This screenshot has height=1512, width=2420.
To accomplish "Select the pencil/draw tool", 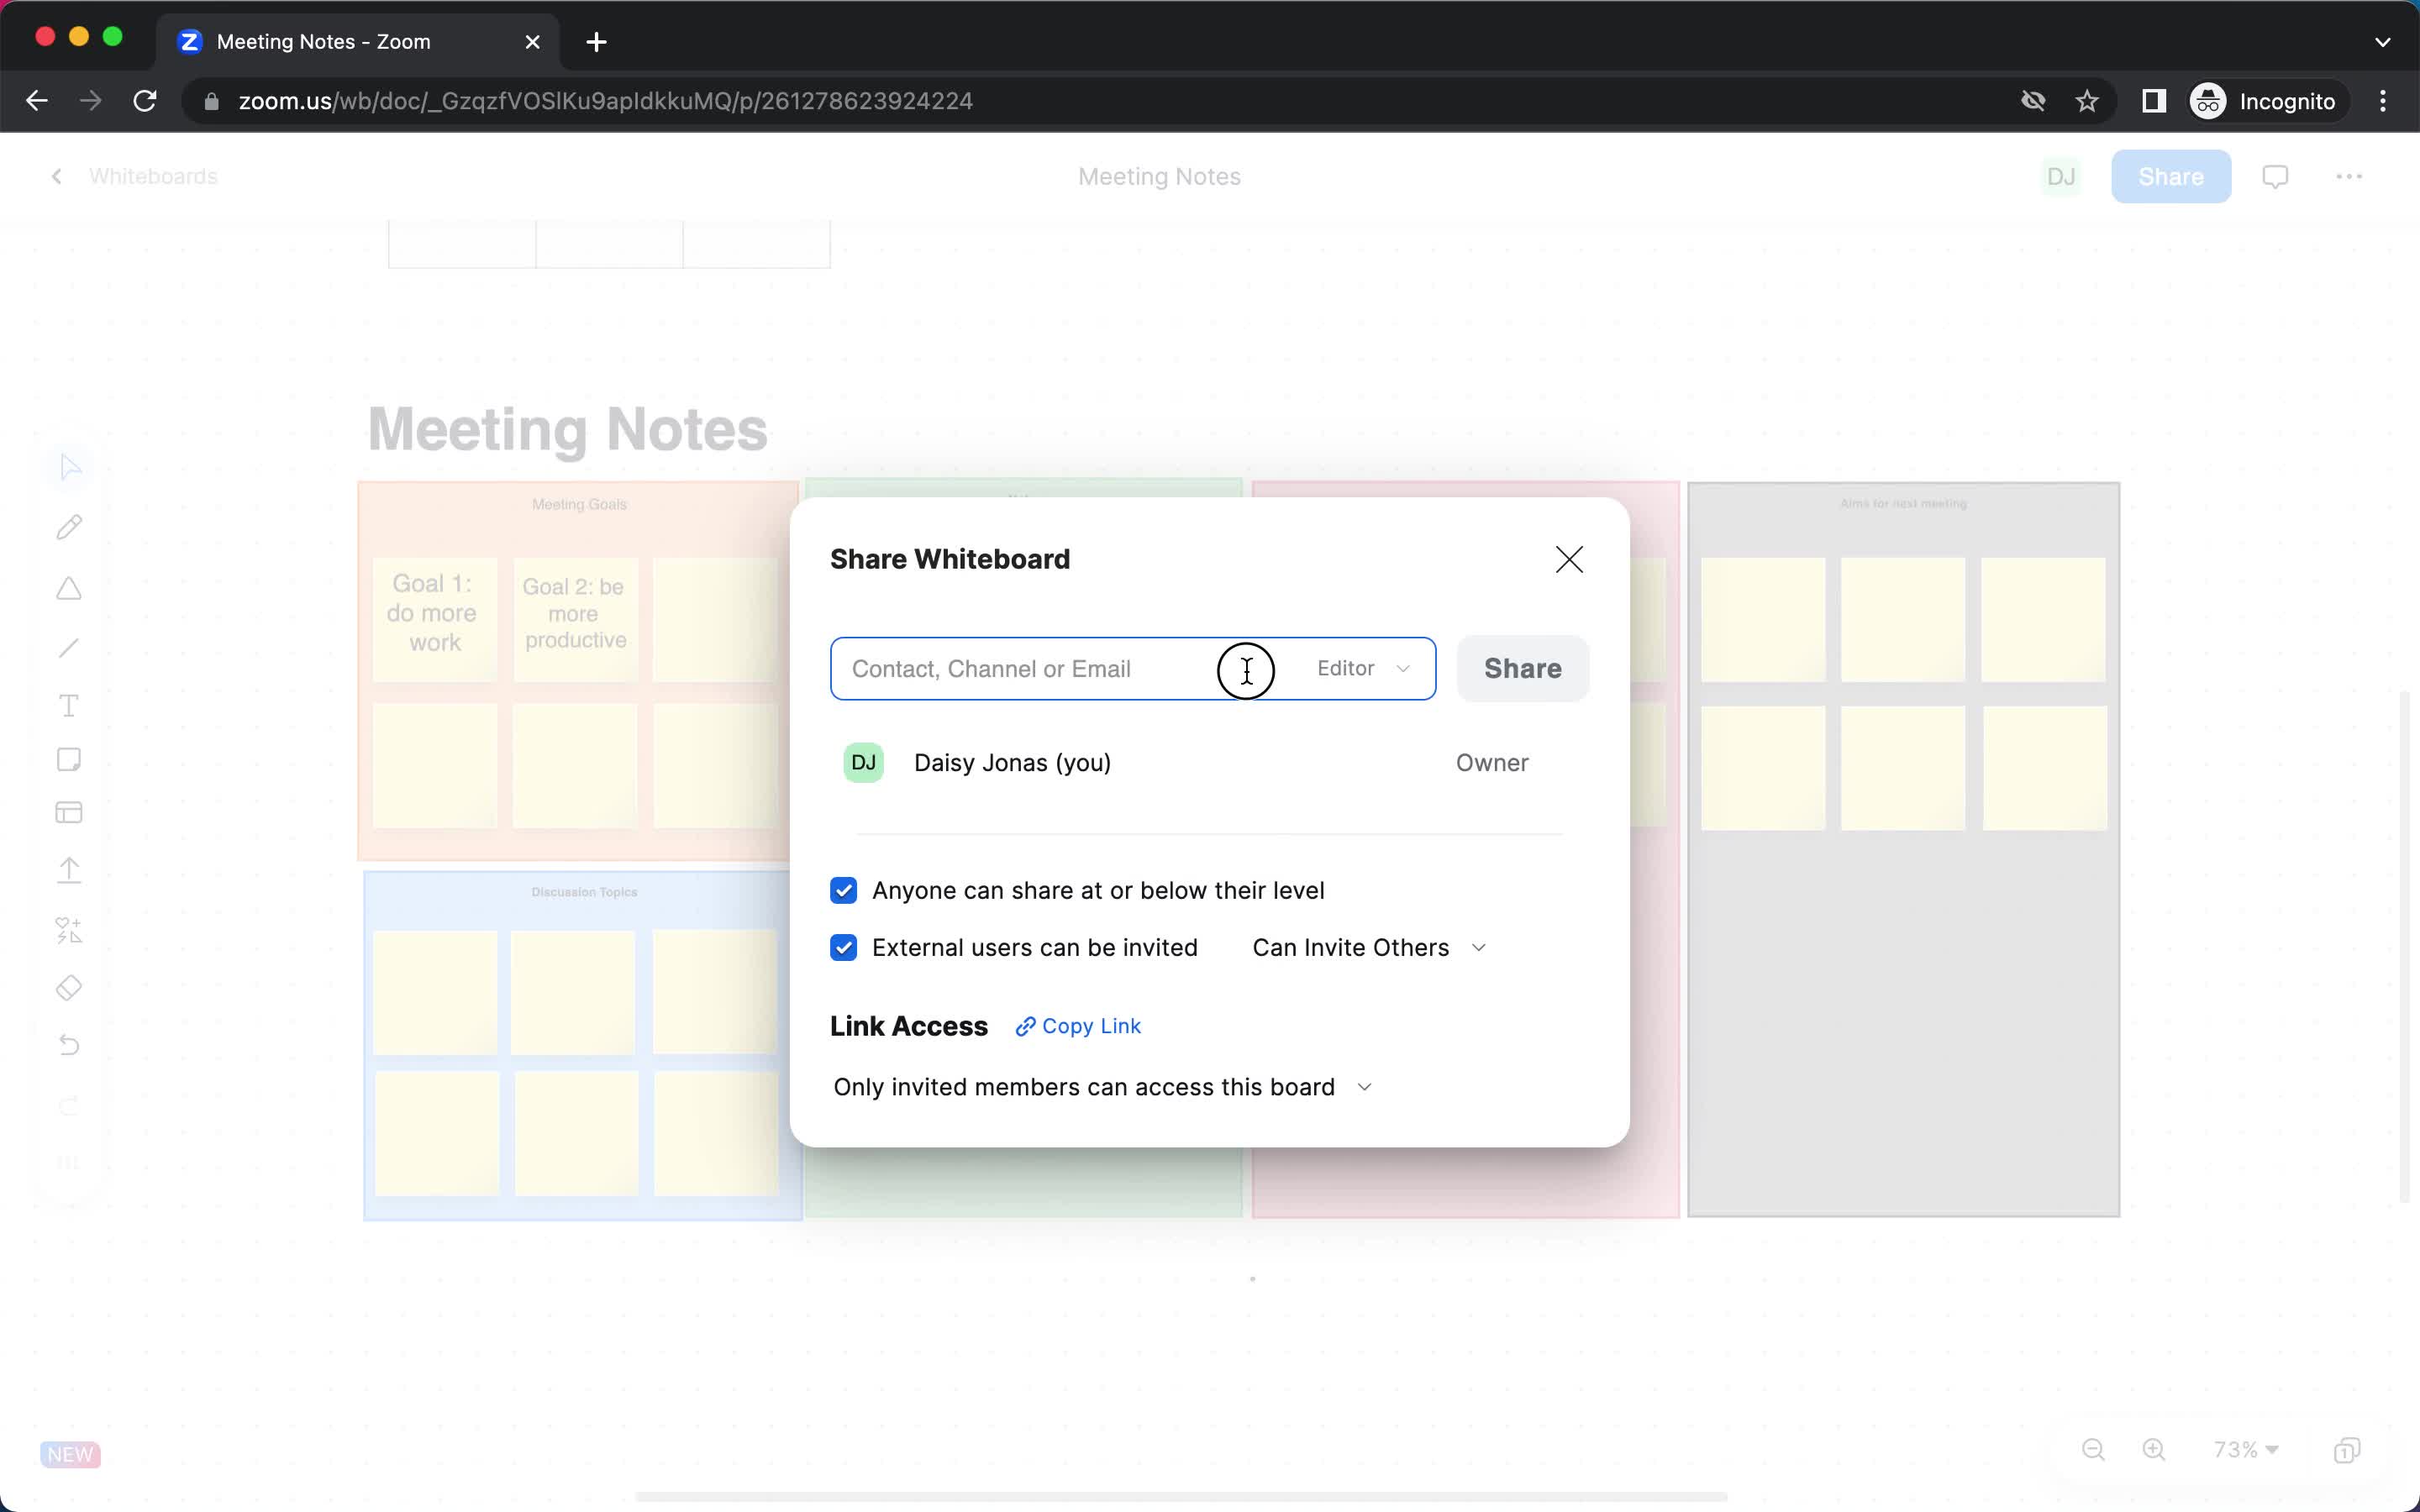I will pos(70,526).
